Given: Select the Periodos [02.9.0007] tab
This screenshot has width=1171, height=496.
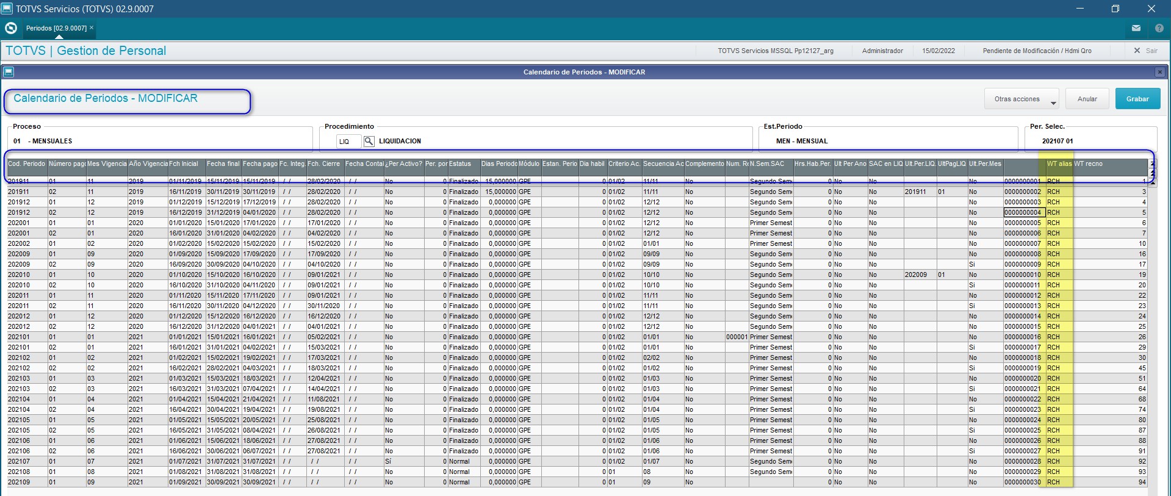Looking at the screenshot, I should pyautogui.click(x=56, y=28).
